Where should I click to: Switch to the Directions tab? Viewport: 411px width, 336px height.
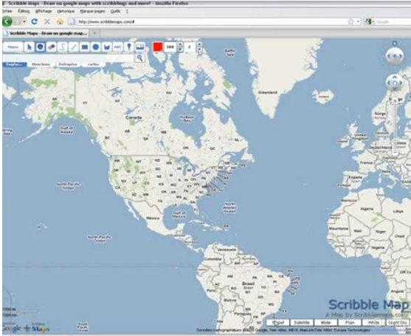(x=41, y=64)
